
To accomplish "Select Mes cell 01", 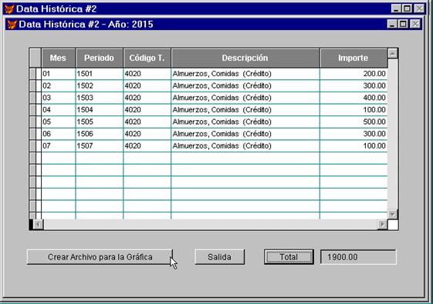I will pyautogui.click(x=58, y=74).
